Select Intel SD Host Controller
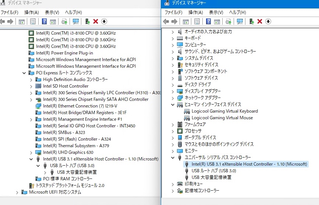 pos(66,86)
